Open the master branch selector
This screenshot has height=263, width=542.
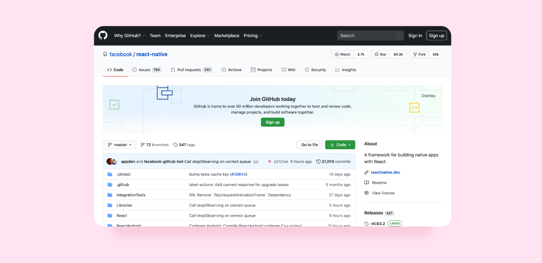pos(119,145)
